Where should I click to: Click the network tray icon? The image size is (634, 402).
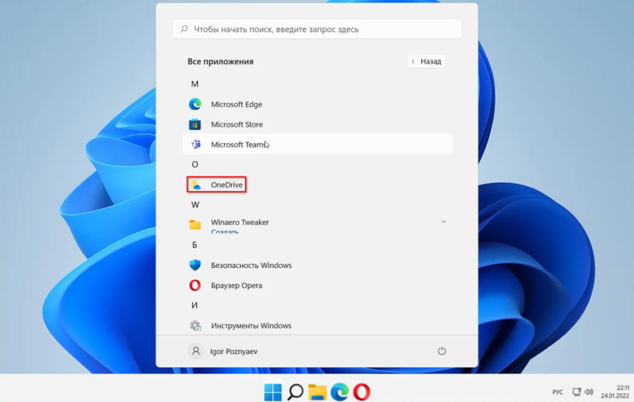tap(577, 392)
